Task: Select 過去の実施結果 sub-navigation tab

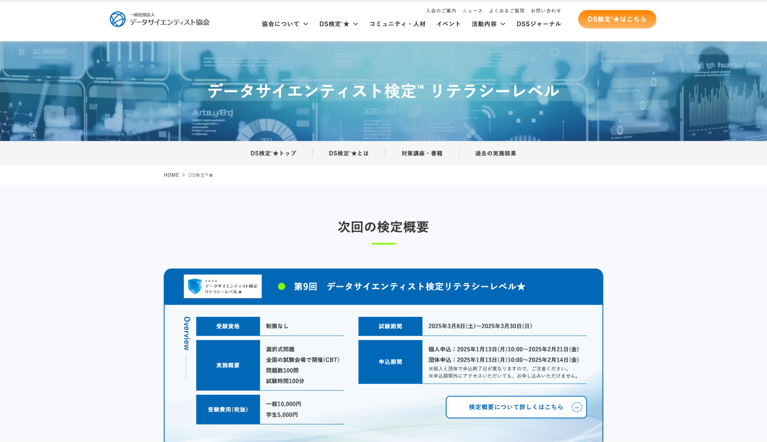Action: pyautogui.click(x=495, y=153)
